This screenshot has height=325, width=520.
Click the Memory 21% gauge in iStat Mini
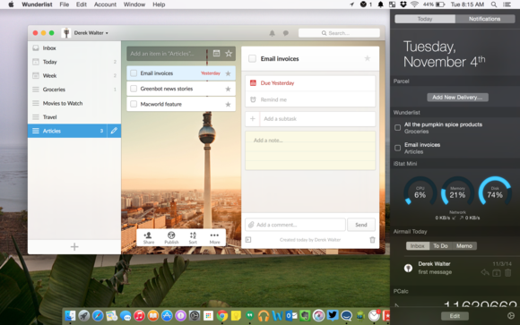coord(457,192)
